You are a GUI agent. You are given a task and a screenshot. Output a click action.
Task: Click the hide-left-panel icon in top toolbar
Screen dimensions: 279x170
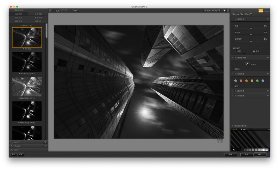[50, 10]
